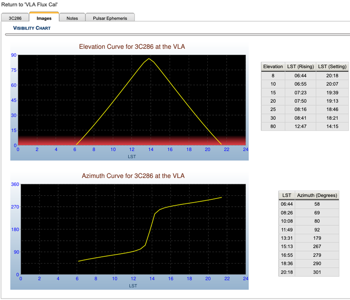The image size is (350, 300).
Task: Select the Images tab
Action: tap(44, 18)
